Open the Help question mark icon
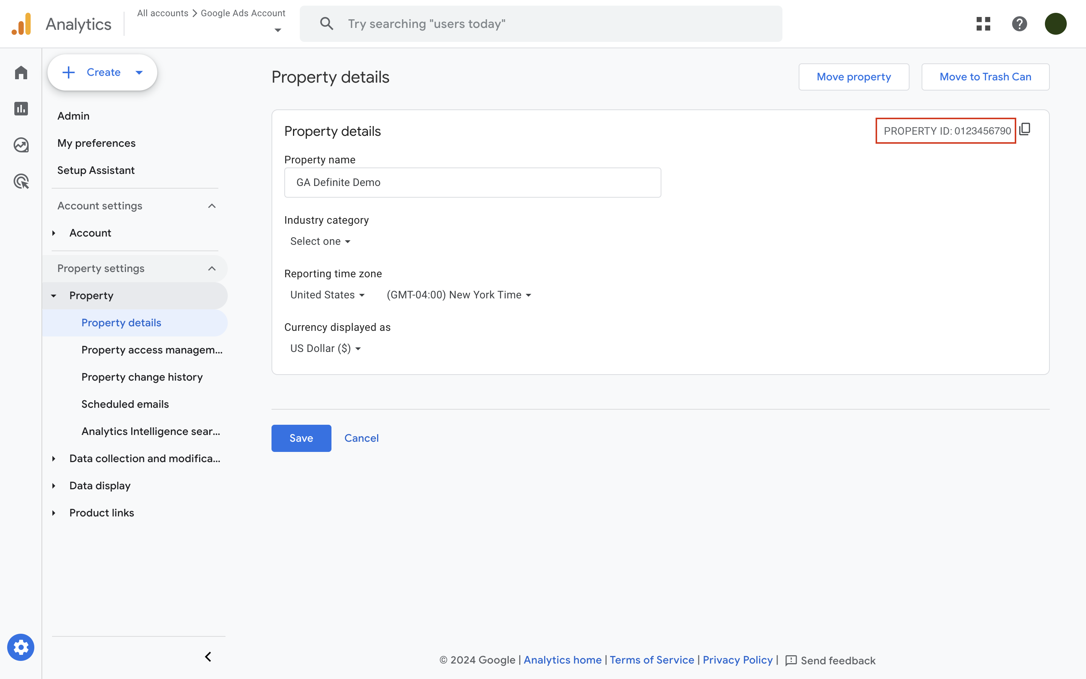1086x679 pixels. click(1020, 24)
